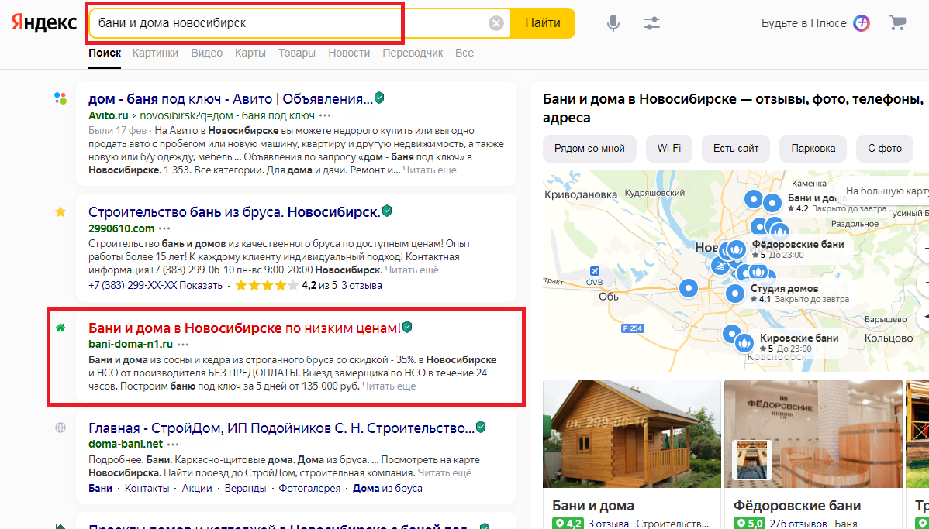Open the shopping cart icon
Screen dimensions: 929x529
898,23
